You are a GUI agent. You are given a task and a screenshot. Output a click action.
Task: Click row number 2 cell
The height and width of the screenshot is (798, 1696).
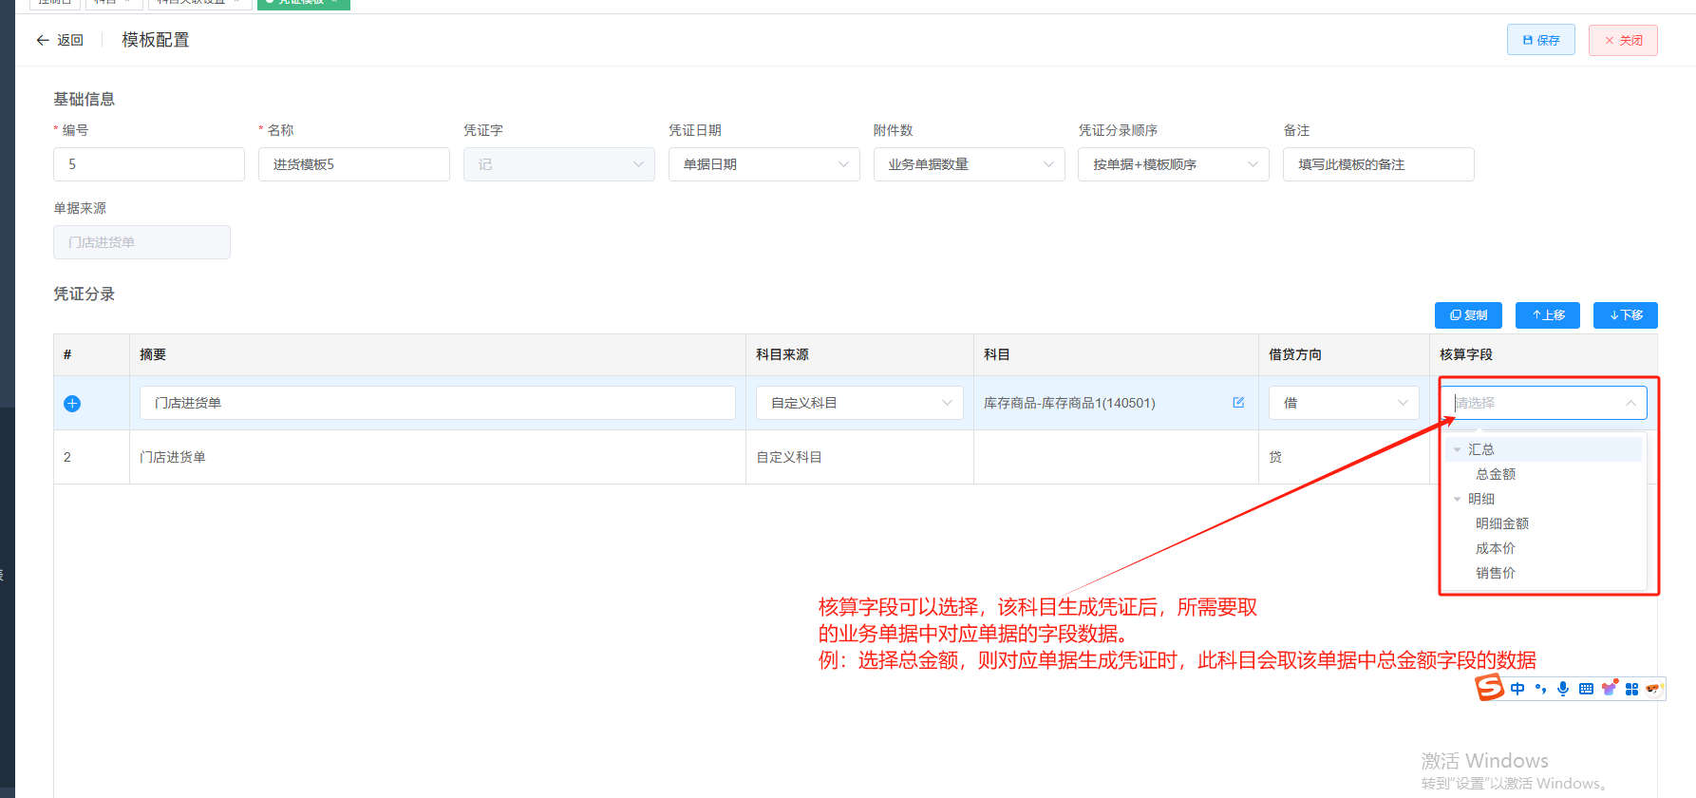[x=67, y=457]
